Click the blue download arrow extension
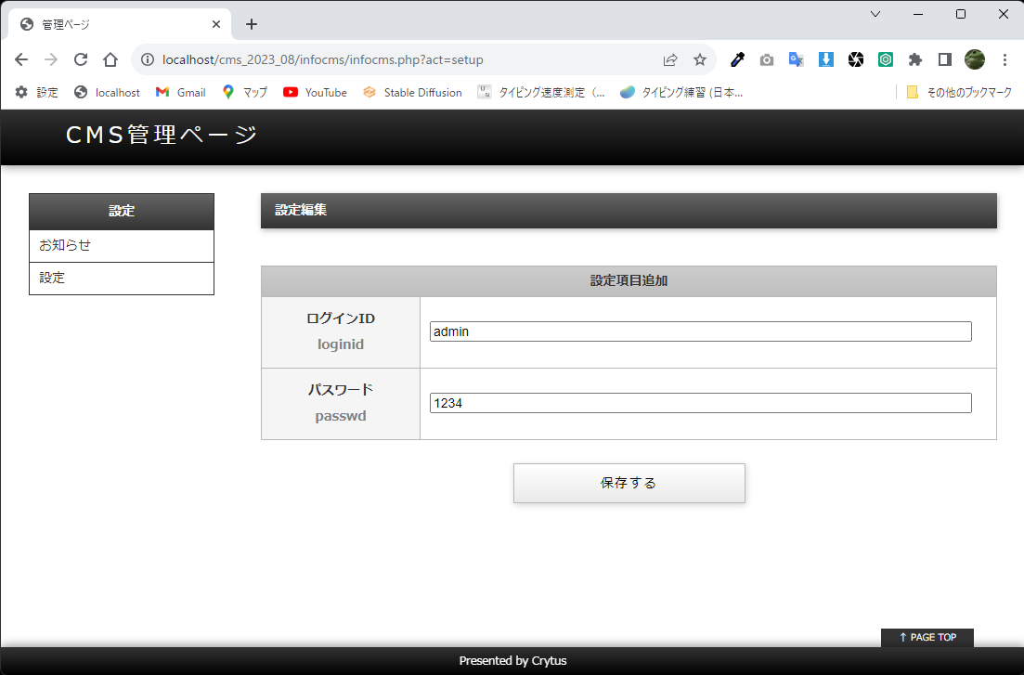This screenshot has width=1024, height=675. click(x=825, y=58)
